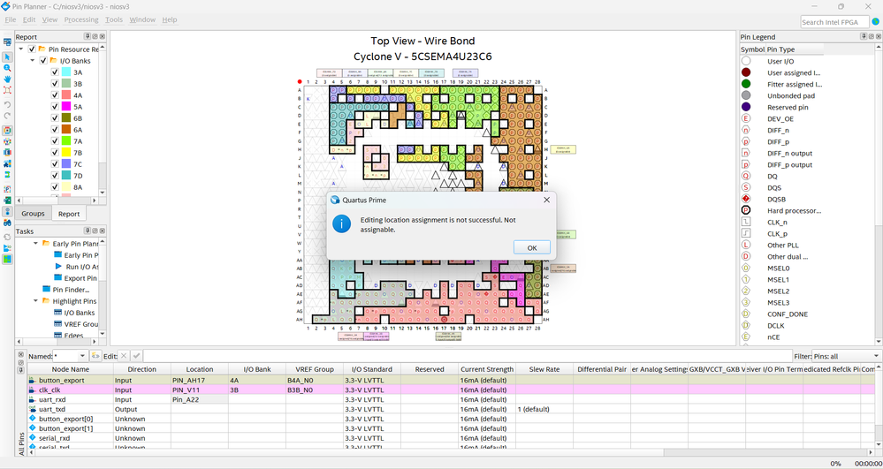Viewport: 883px width, 469px height.
Task: Close the Report panel
Action: (x=103, y=36)
